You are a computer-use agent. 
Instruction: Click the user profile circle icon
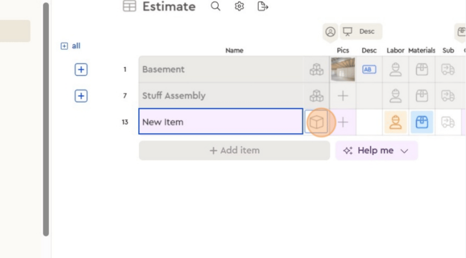coord(330,32)
